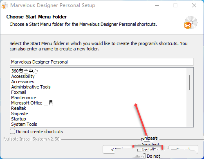204x159 pixels.
Task: Click the Marvelous Designer title bar icon
Action: (5, 5)
